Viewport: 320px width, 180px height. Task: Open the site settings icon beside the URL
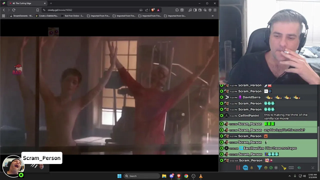coord(44,10)
